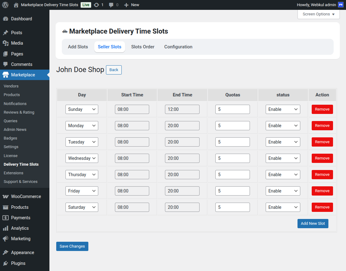Open the Queries submenu item
This screenshot has width=346, height=271.
pos(11,121)
